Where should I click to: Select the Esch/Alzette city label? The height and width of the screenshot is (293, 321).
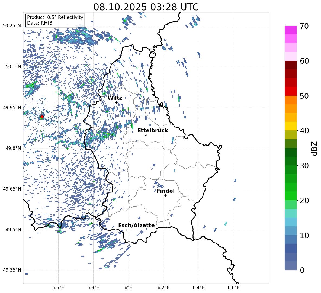coord(136,225)
